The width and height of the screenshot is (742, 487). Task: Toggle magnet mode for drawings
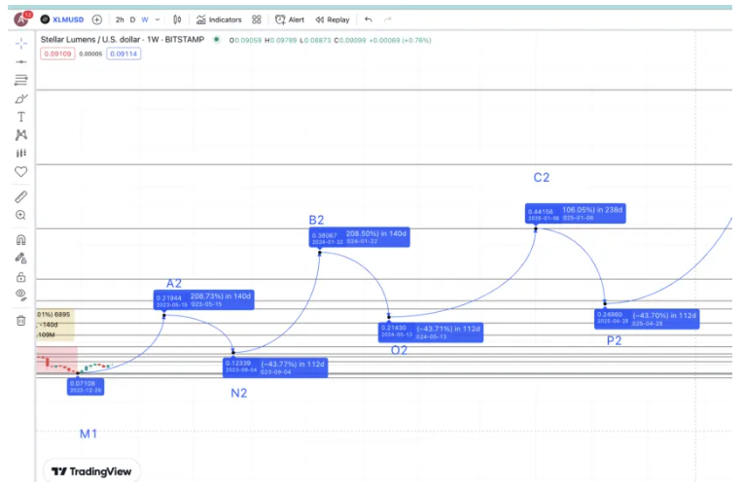(20, 239)
